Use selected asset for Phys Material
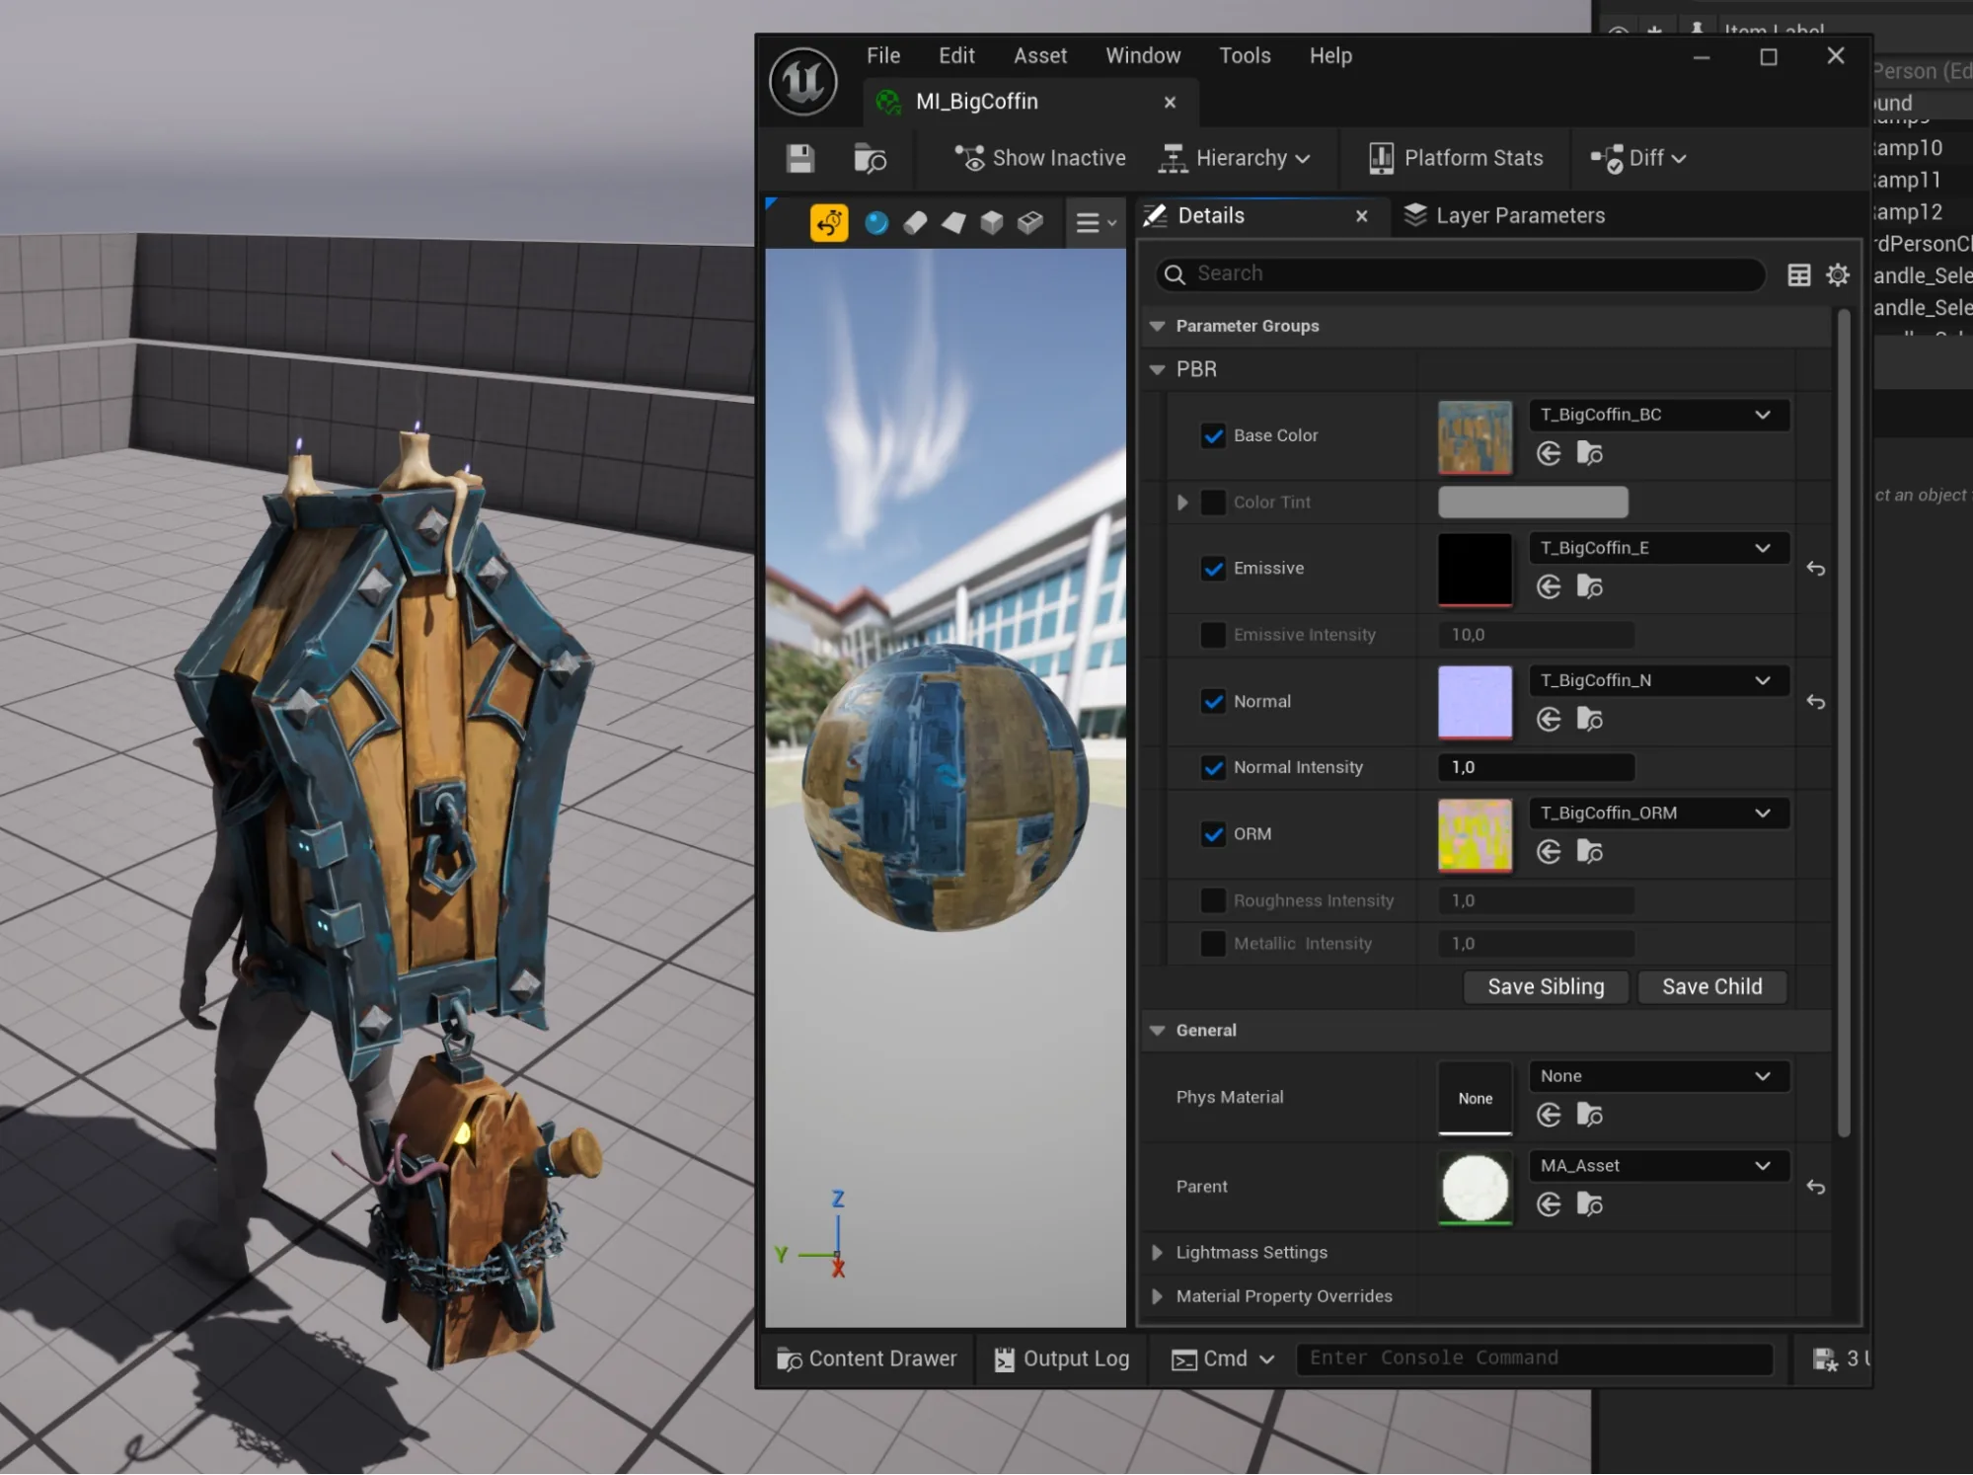This screenshot has height=1475, width=1973. (1549, 1116)
